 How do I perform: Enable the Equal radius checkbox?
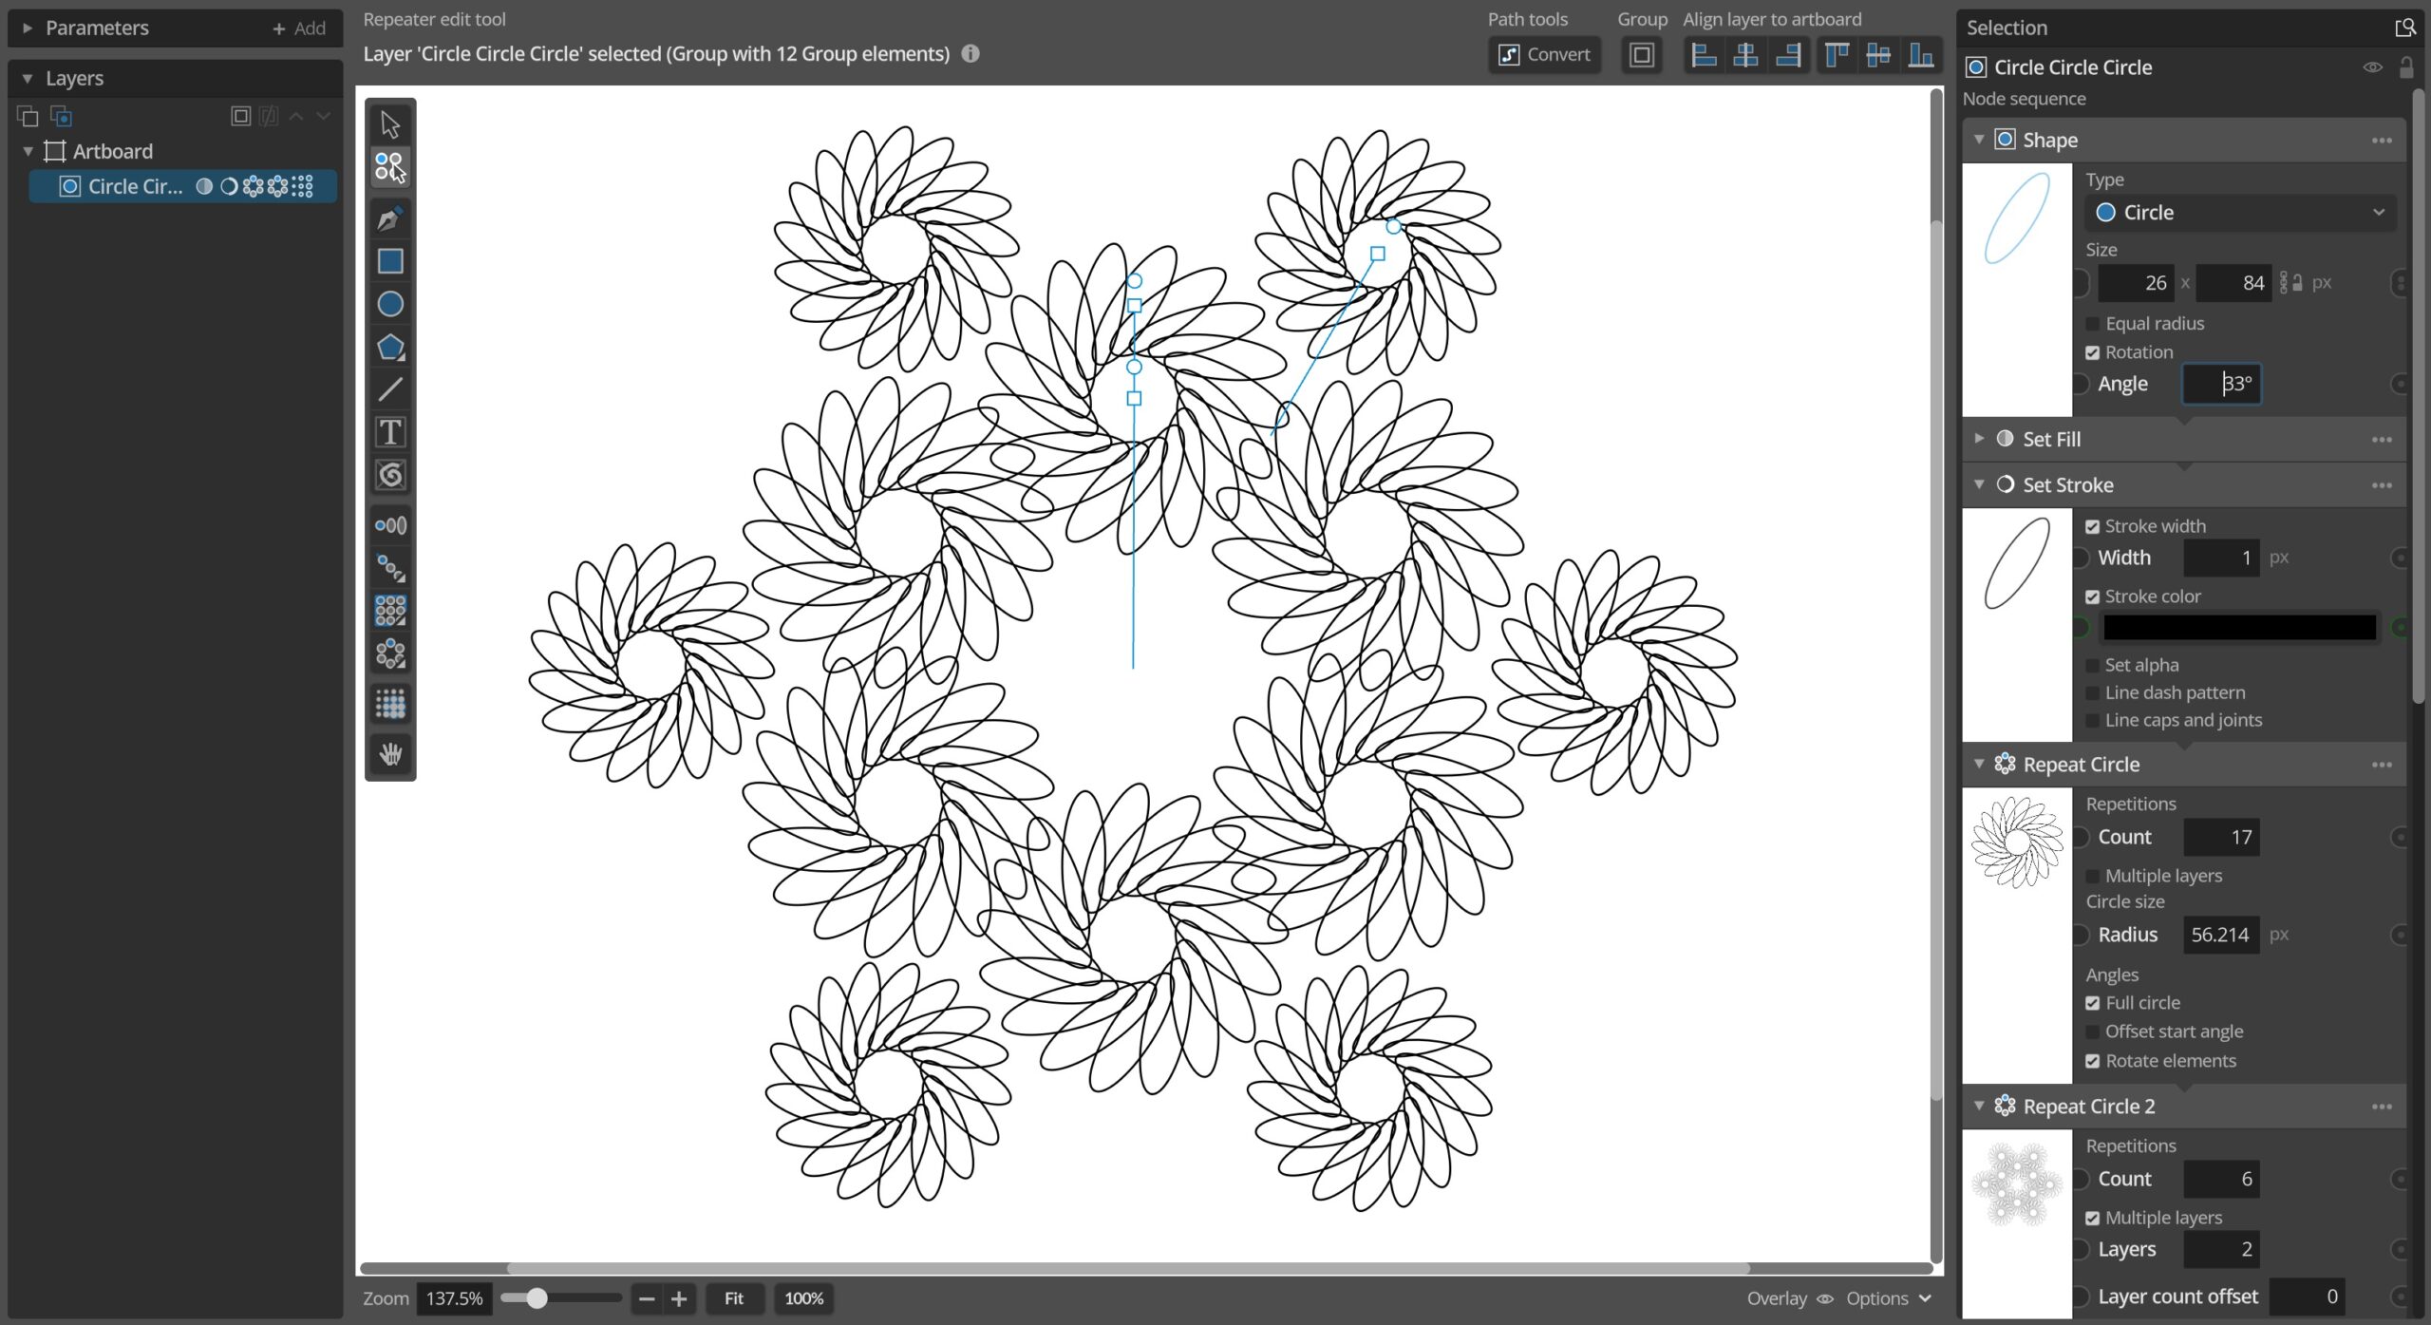pos(2092,324)
